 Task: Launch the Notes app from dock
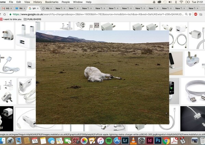click(x=43, y=141)
